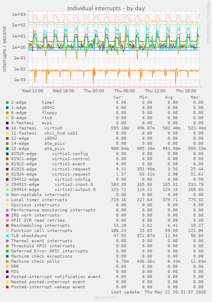Click the Last update timestamp text
This screenshot has height=302, width=212.
click(x=159, y=292)
